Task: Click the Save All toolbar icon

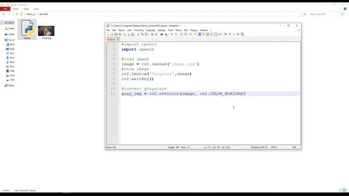Action: (x=120, y=34)
